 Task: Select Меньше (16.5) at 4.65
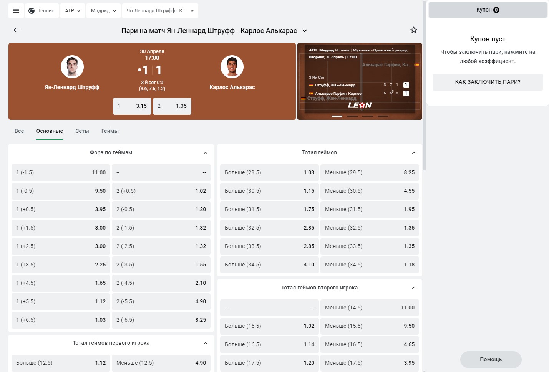(370, 345)
